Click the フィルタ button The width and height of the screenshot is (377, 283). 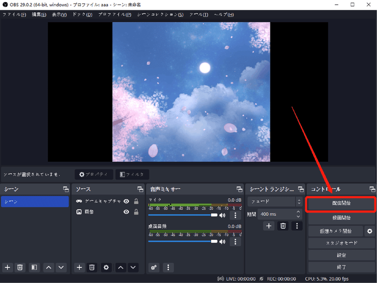click(x=132, y=174)
